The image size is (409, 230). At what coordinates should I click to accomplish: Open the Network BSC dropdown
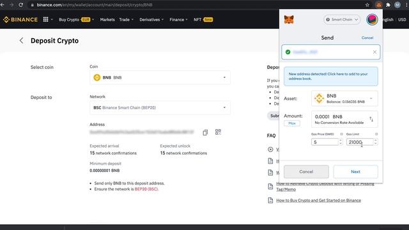point(160,108)
